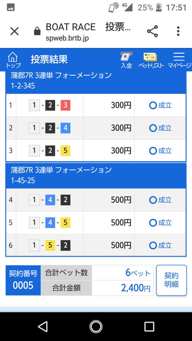Tap the padlock site security icon
192x341 pixels.
pyautogui.click(x=37, y=31)
